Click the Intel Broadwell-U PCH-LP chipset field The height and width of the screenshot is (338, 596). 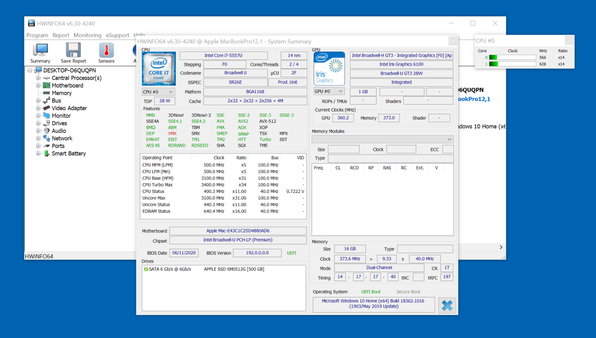click(238, 240)
